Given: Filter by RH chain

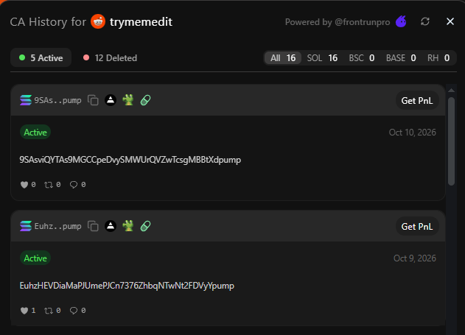Looking at the screenshot, I should click(x=438, y=57).
